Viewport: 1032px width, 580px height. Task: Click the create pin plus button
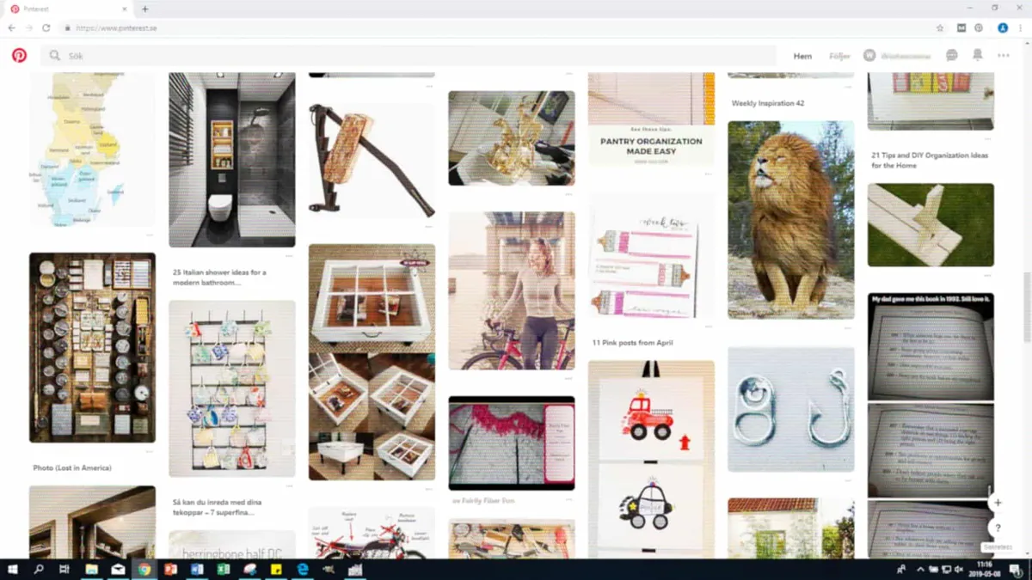[998, 503]
